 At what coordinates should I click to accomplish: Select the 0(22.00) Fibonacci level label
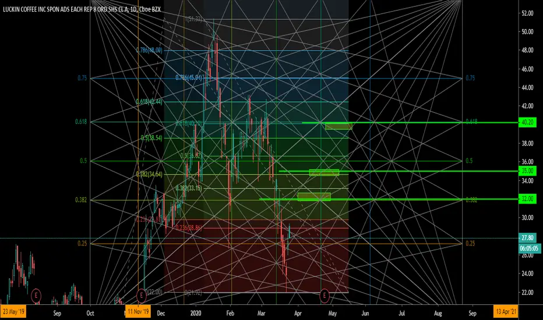pyautogui.click(x=154, y=292)
